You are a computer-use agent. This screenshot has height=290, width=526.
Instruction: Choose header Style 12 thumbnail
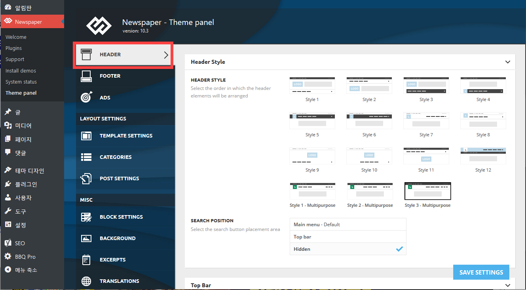coord(483,156)
